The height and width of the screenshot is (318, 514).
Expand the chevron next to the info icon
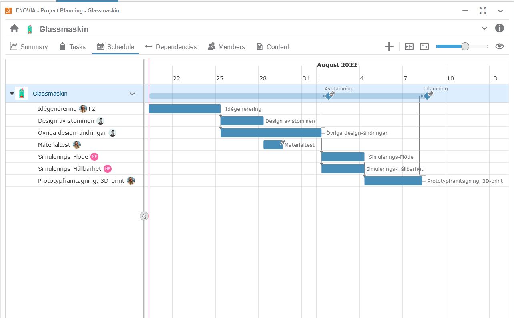point(484,28)
